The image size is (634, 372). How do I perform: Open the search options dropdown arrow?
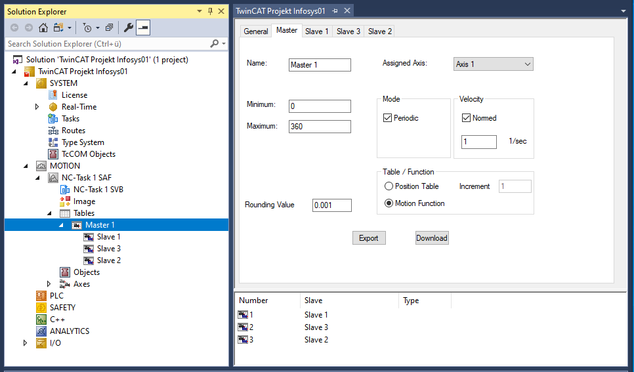(224, 44)
